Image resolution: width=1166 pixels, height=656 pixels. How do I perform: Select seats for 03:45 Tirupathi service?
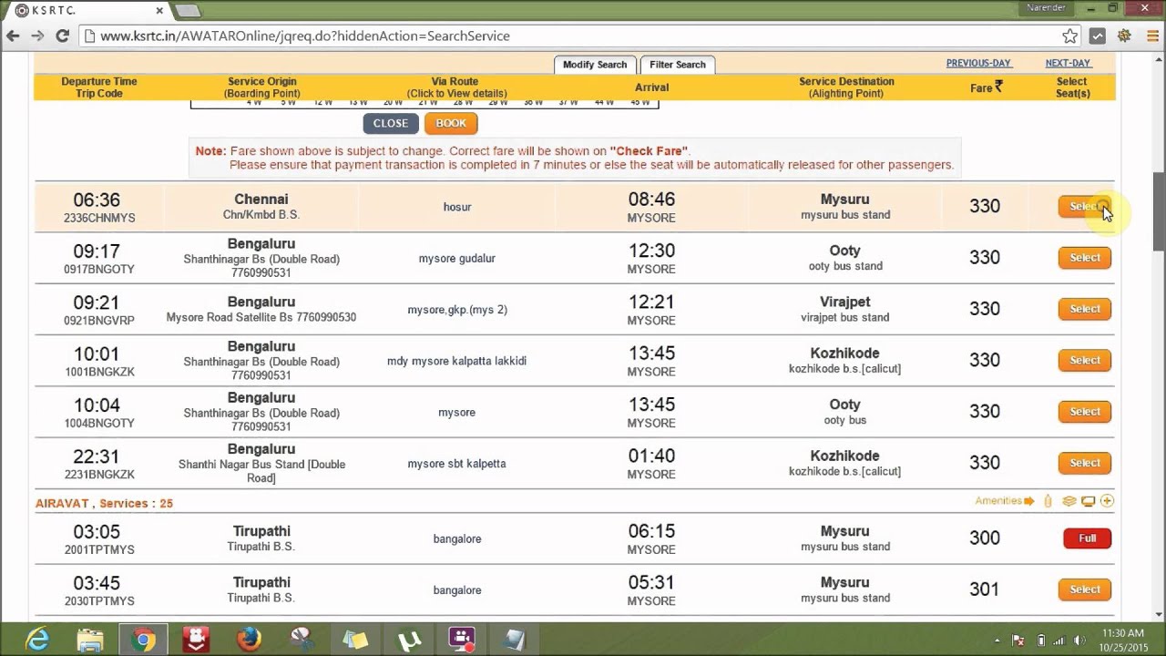1085,589
